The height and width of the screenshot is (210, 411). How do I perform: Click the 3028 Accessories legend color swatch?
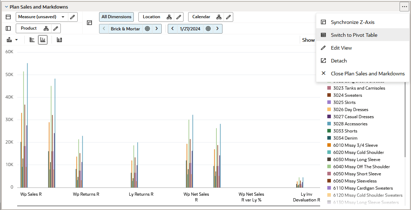click(329, 124)
